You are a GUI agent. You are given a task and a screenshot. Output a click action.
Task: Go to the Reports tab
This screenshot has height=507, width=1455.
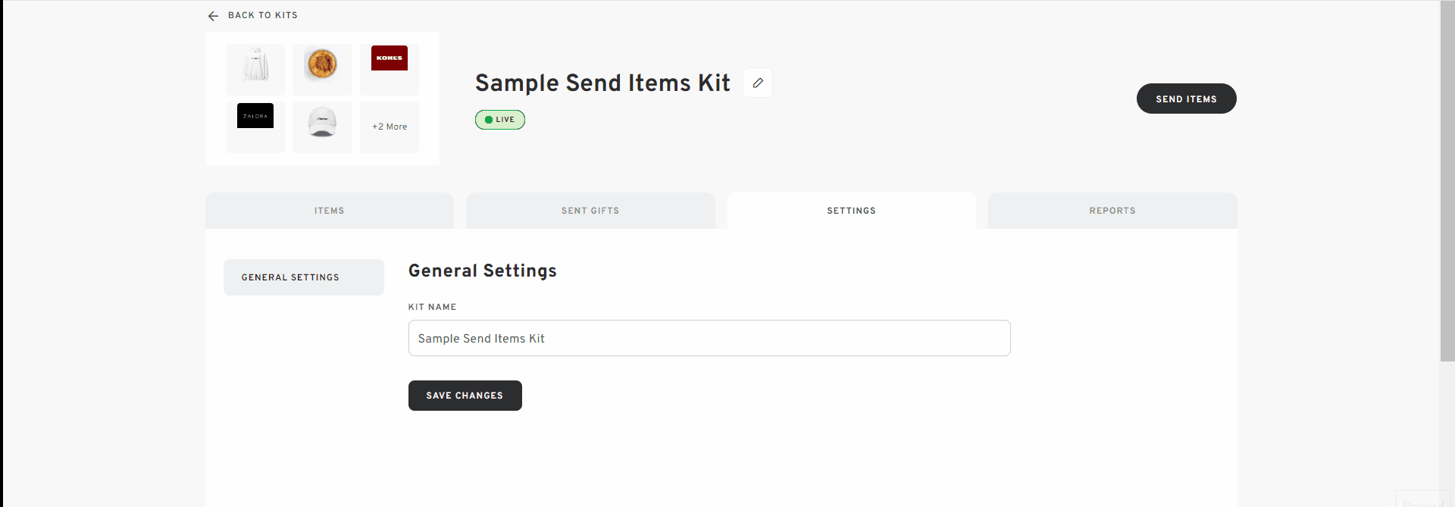tap(1112, 211)
